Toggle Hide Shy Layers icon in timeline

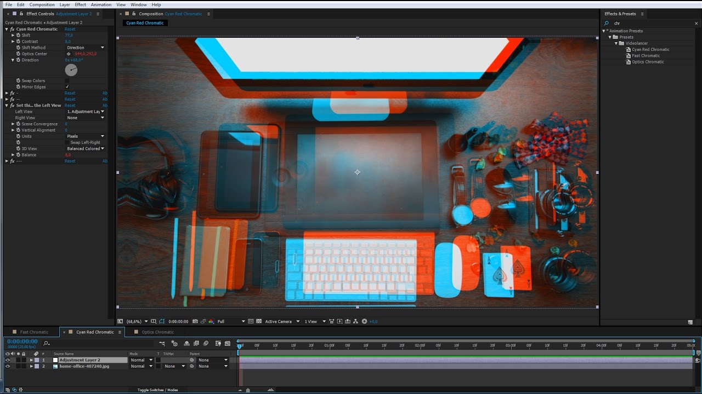186,343
